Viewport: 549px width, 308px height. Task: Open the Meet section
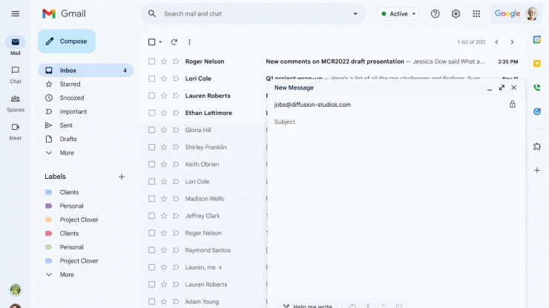[x=16, y=132]
